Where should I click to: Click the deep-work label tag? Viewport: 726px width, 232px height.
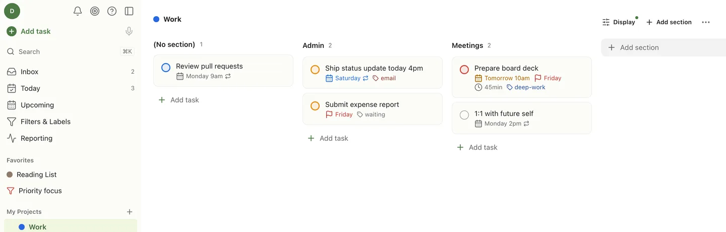point(526,87)
